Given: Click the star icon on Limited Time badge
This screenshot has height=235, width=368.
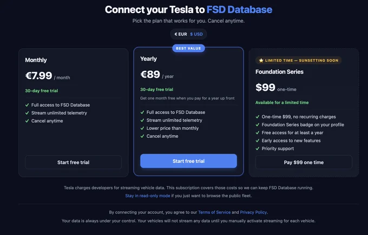Looking at the screenshot, I should click(261, 61).
